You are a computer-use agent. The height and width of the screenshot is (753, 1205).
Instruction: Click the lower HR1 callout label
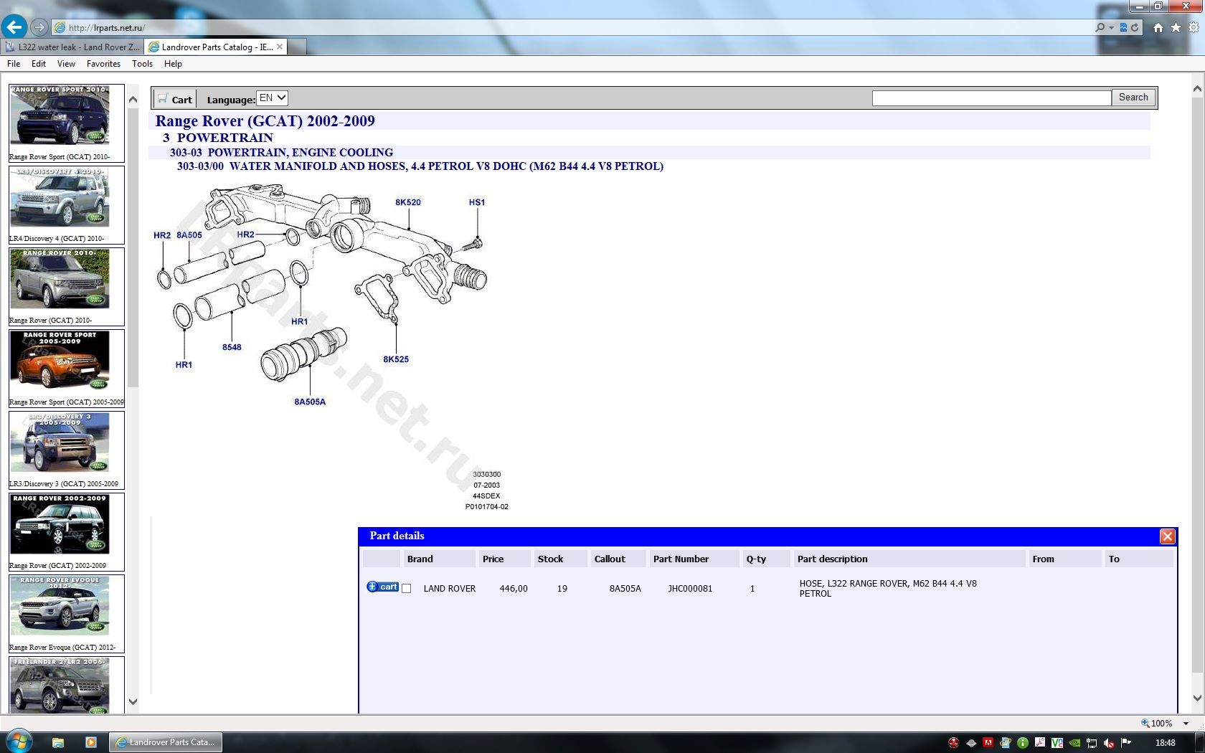tap(184, 365)
